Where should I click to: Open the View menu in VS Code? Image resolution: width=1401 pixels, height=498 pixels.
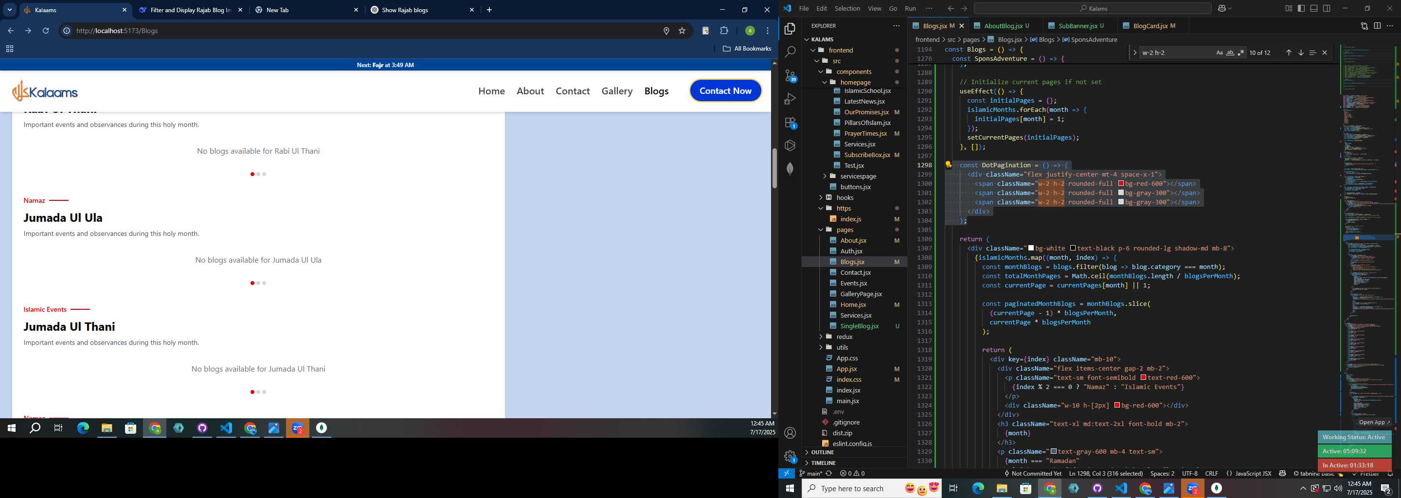(x=875, y=8)
